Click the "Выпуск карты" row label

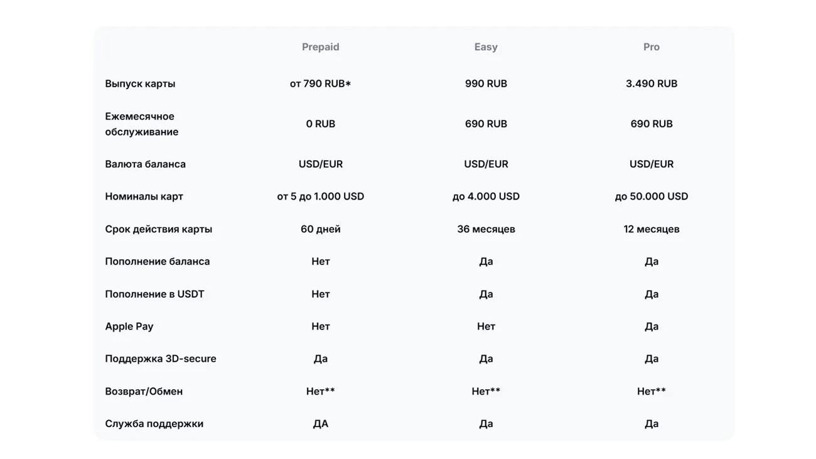(x=140, y=84)
